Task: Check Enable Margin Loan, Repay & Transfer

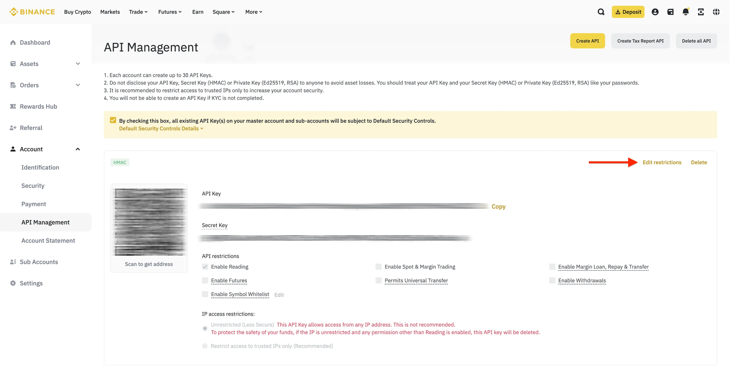Action: pos(552,267)
